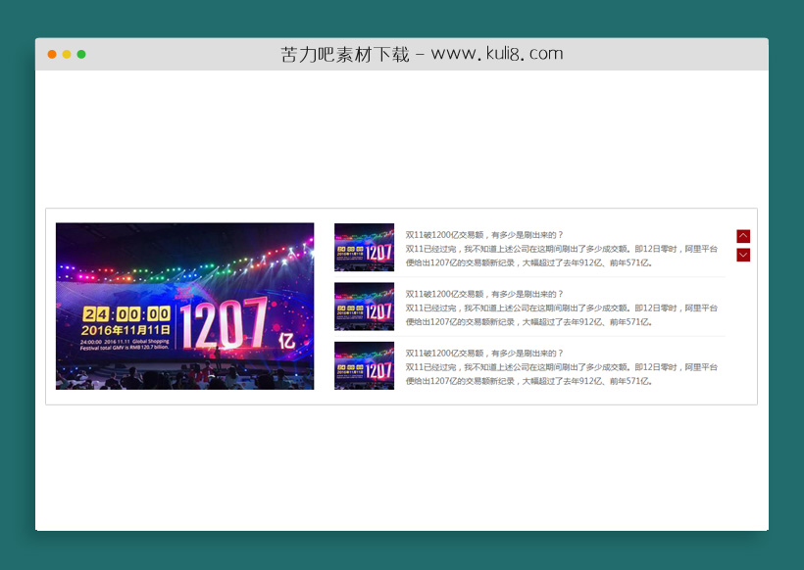Viewport: 804px width, 570px height.
Task: Click the red up arrow navigation icon
Action: click(x=743, y=236)
